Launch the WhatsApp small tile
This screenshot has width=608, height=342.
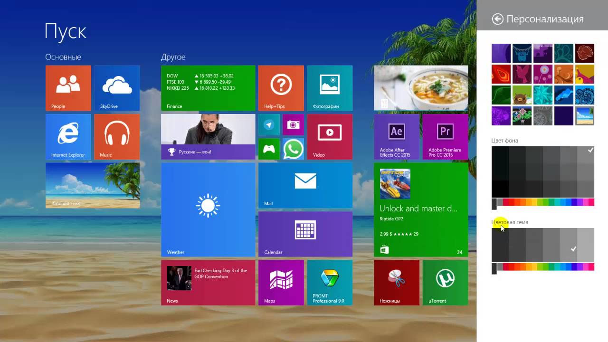tap(293, 149)
